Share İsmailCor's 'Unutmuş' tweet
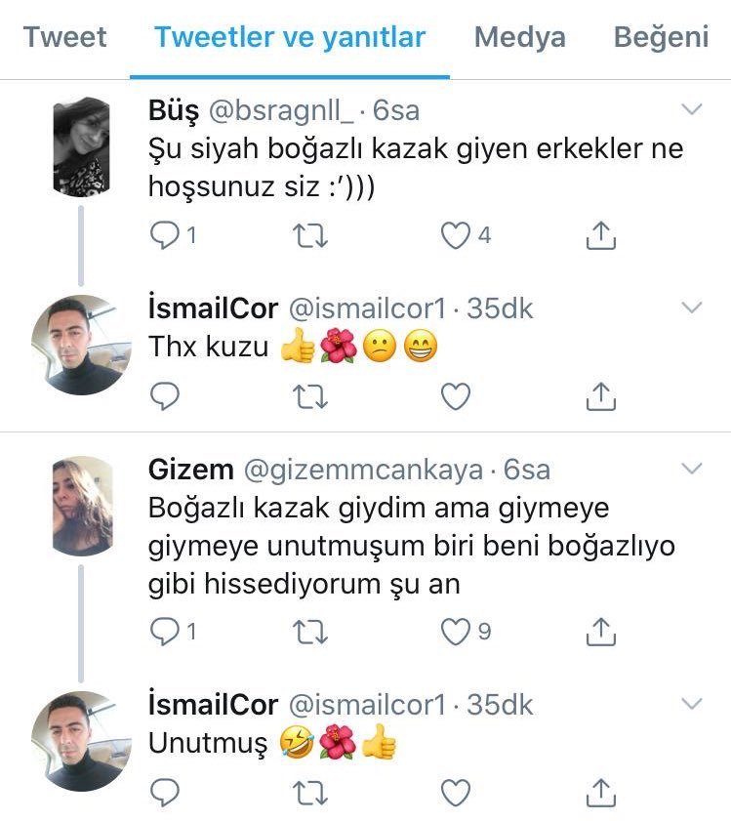 click(x=601, y=790)
